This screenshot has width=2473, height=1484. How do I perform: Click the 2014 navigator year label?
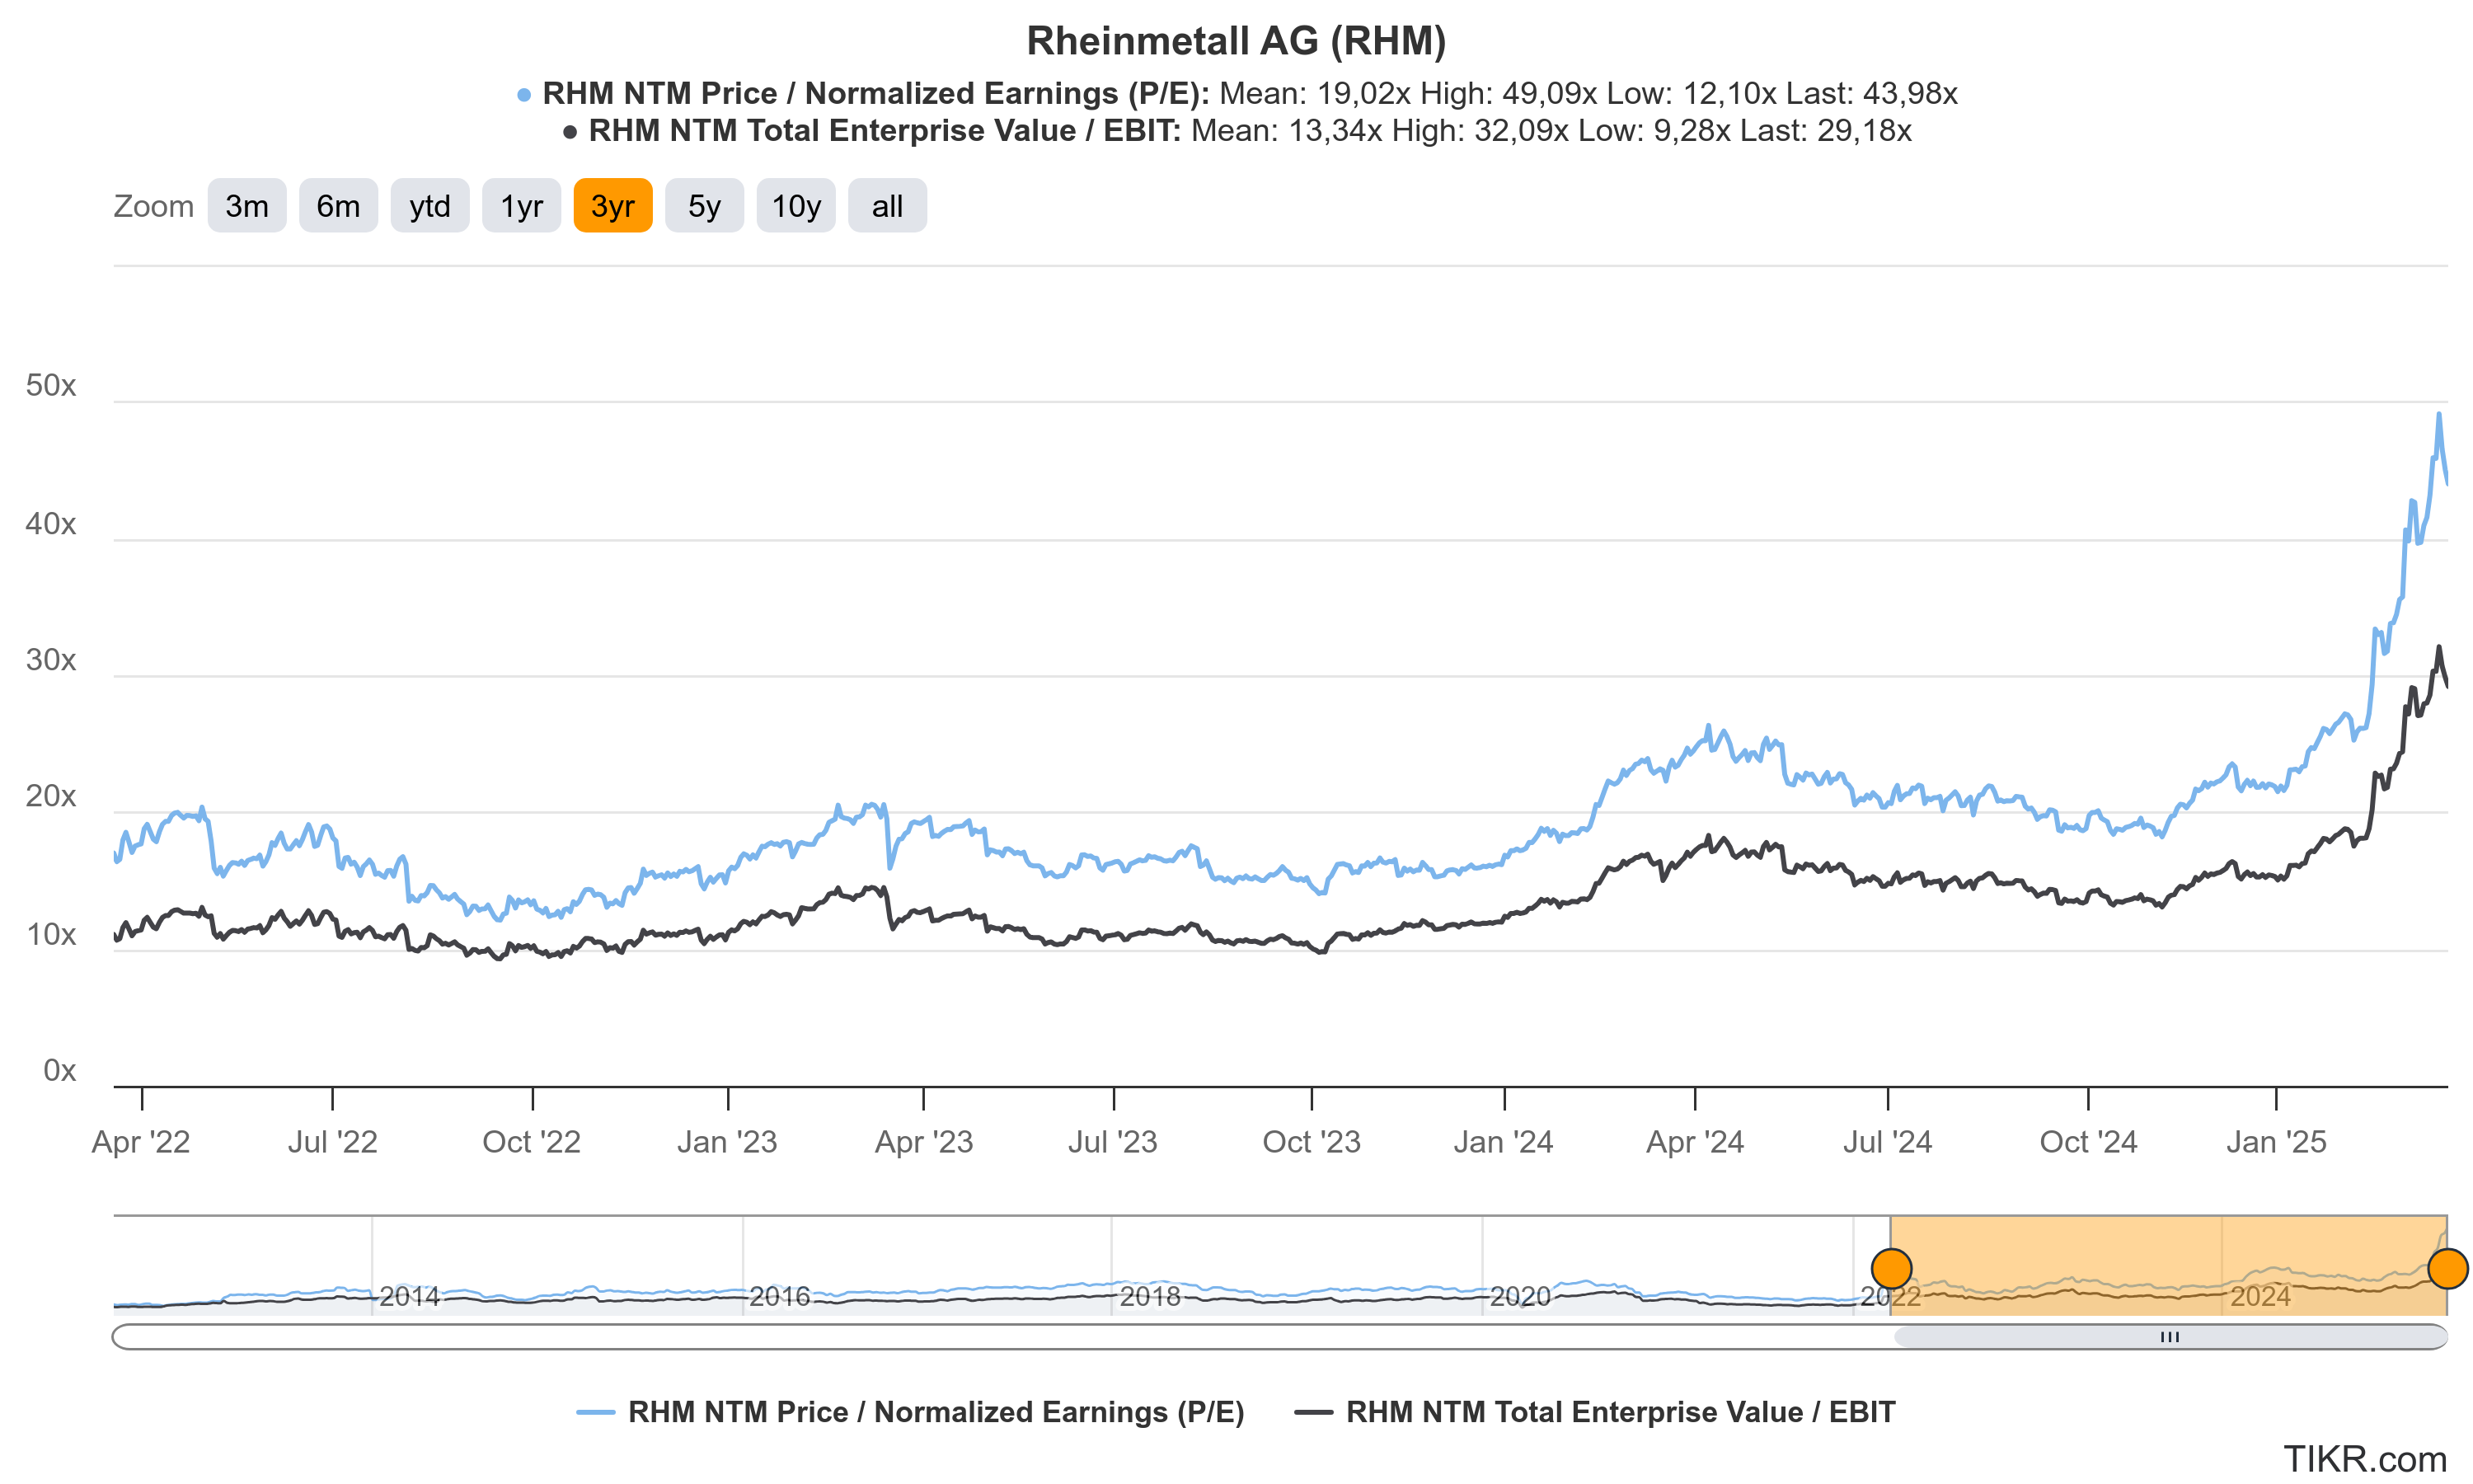(410, 1297)
